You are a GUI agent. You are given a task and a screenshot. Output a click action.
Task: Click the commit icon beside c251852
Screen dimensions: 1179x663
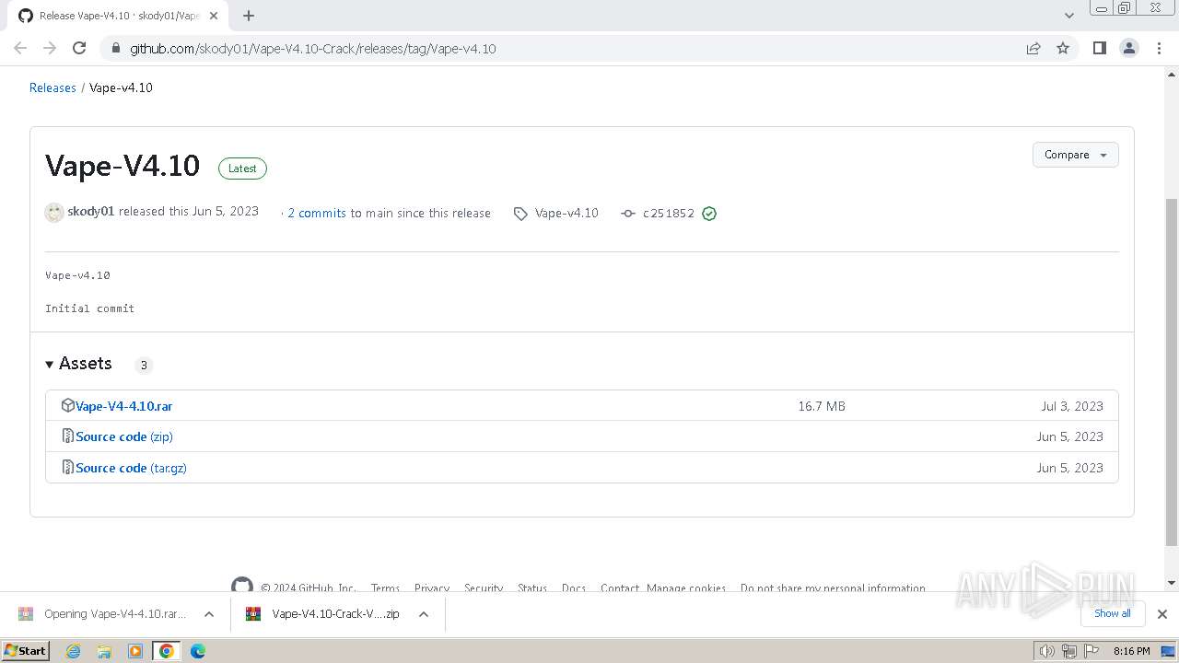click(628, 214)
